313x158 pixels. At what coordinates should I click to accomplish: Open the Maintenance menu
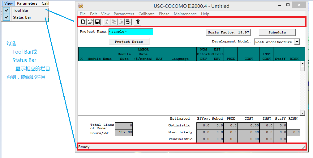tap(185, 14)
